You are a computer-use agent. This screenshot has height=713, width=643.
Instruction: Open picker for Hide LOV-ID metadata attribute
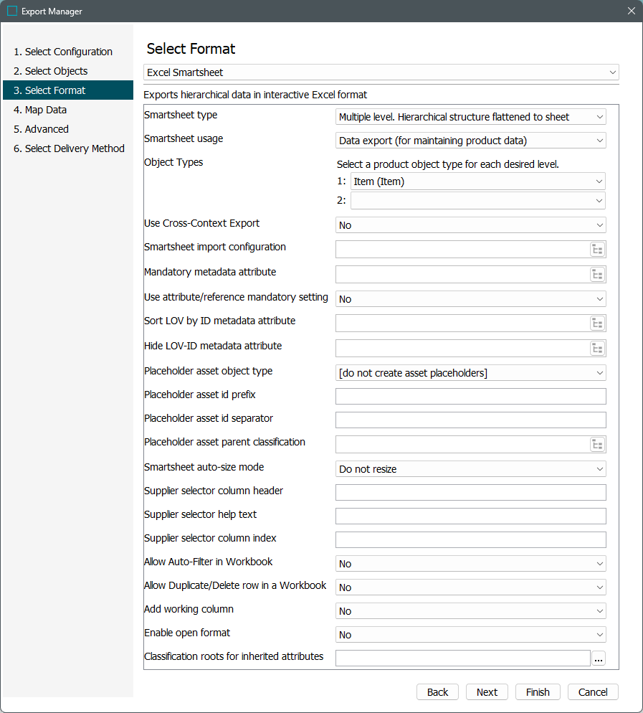coord(597,349)
